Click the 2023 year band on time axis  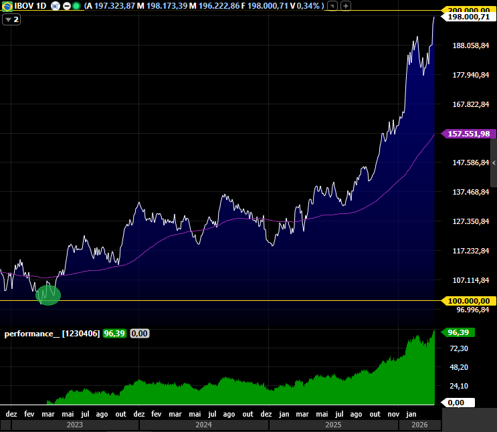pos(75,425)
